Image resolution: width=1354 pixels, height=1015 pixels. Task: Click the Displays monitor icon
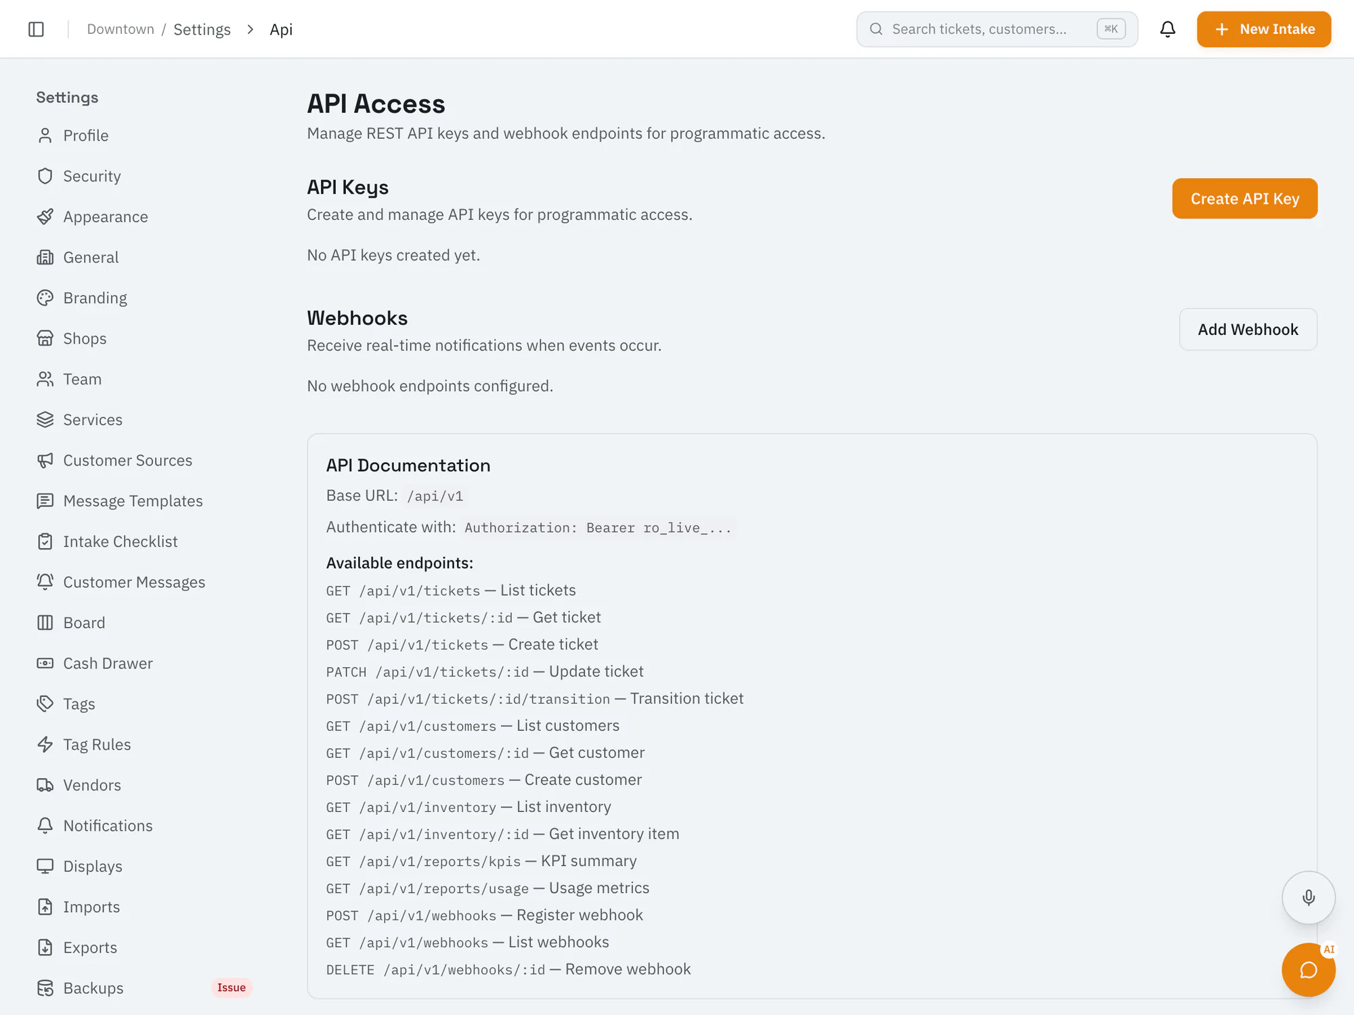click(45, 866)
